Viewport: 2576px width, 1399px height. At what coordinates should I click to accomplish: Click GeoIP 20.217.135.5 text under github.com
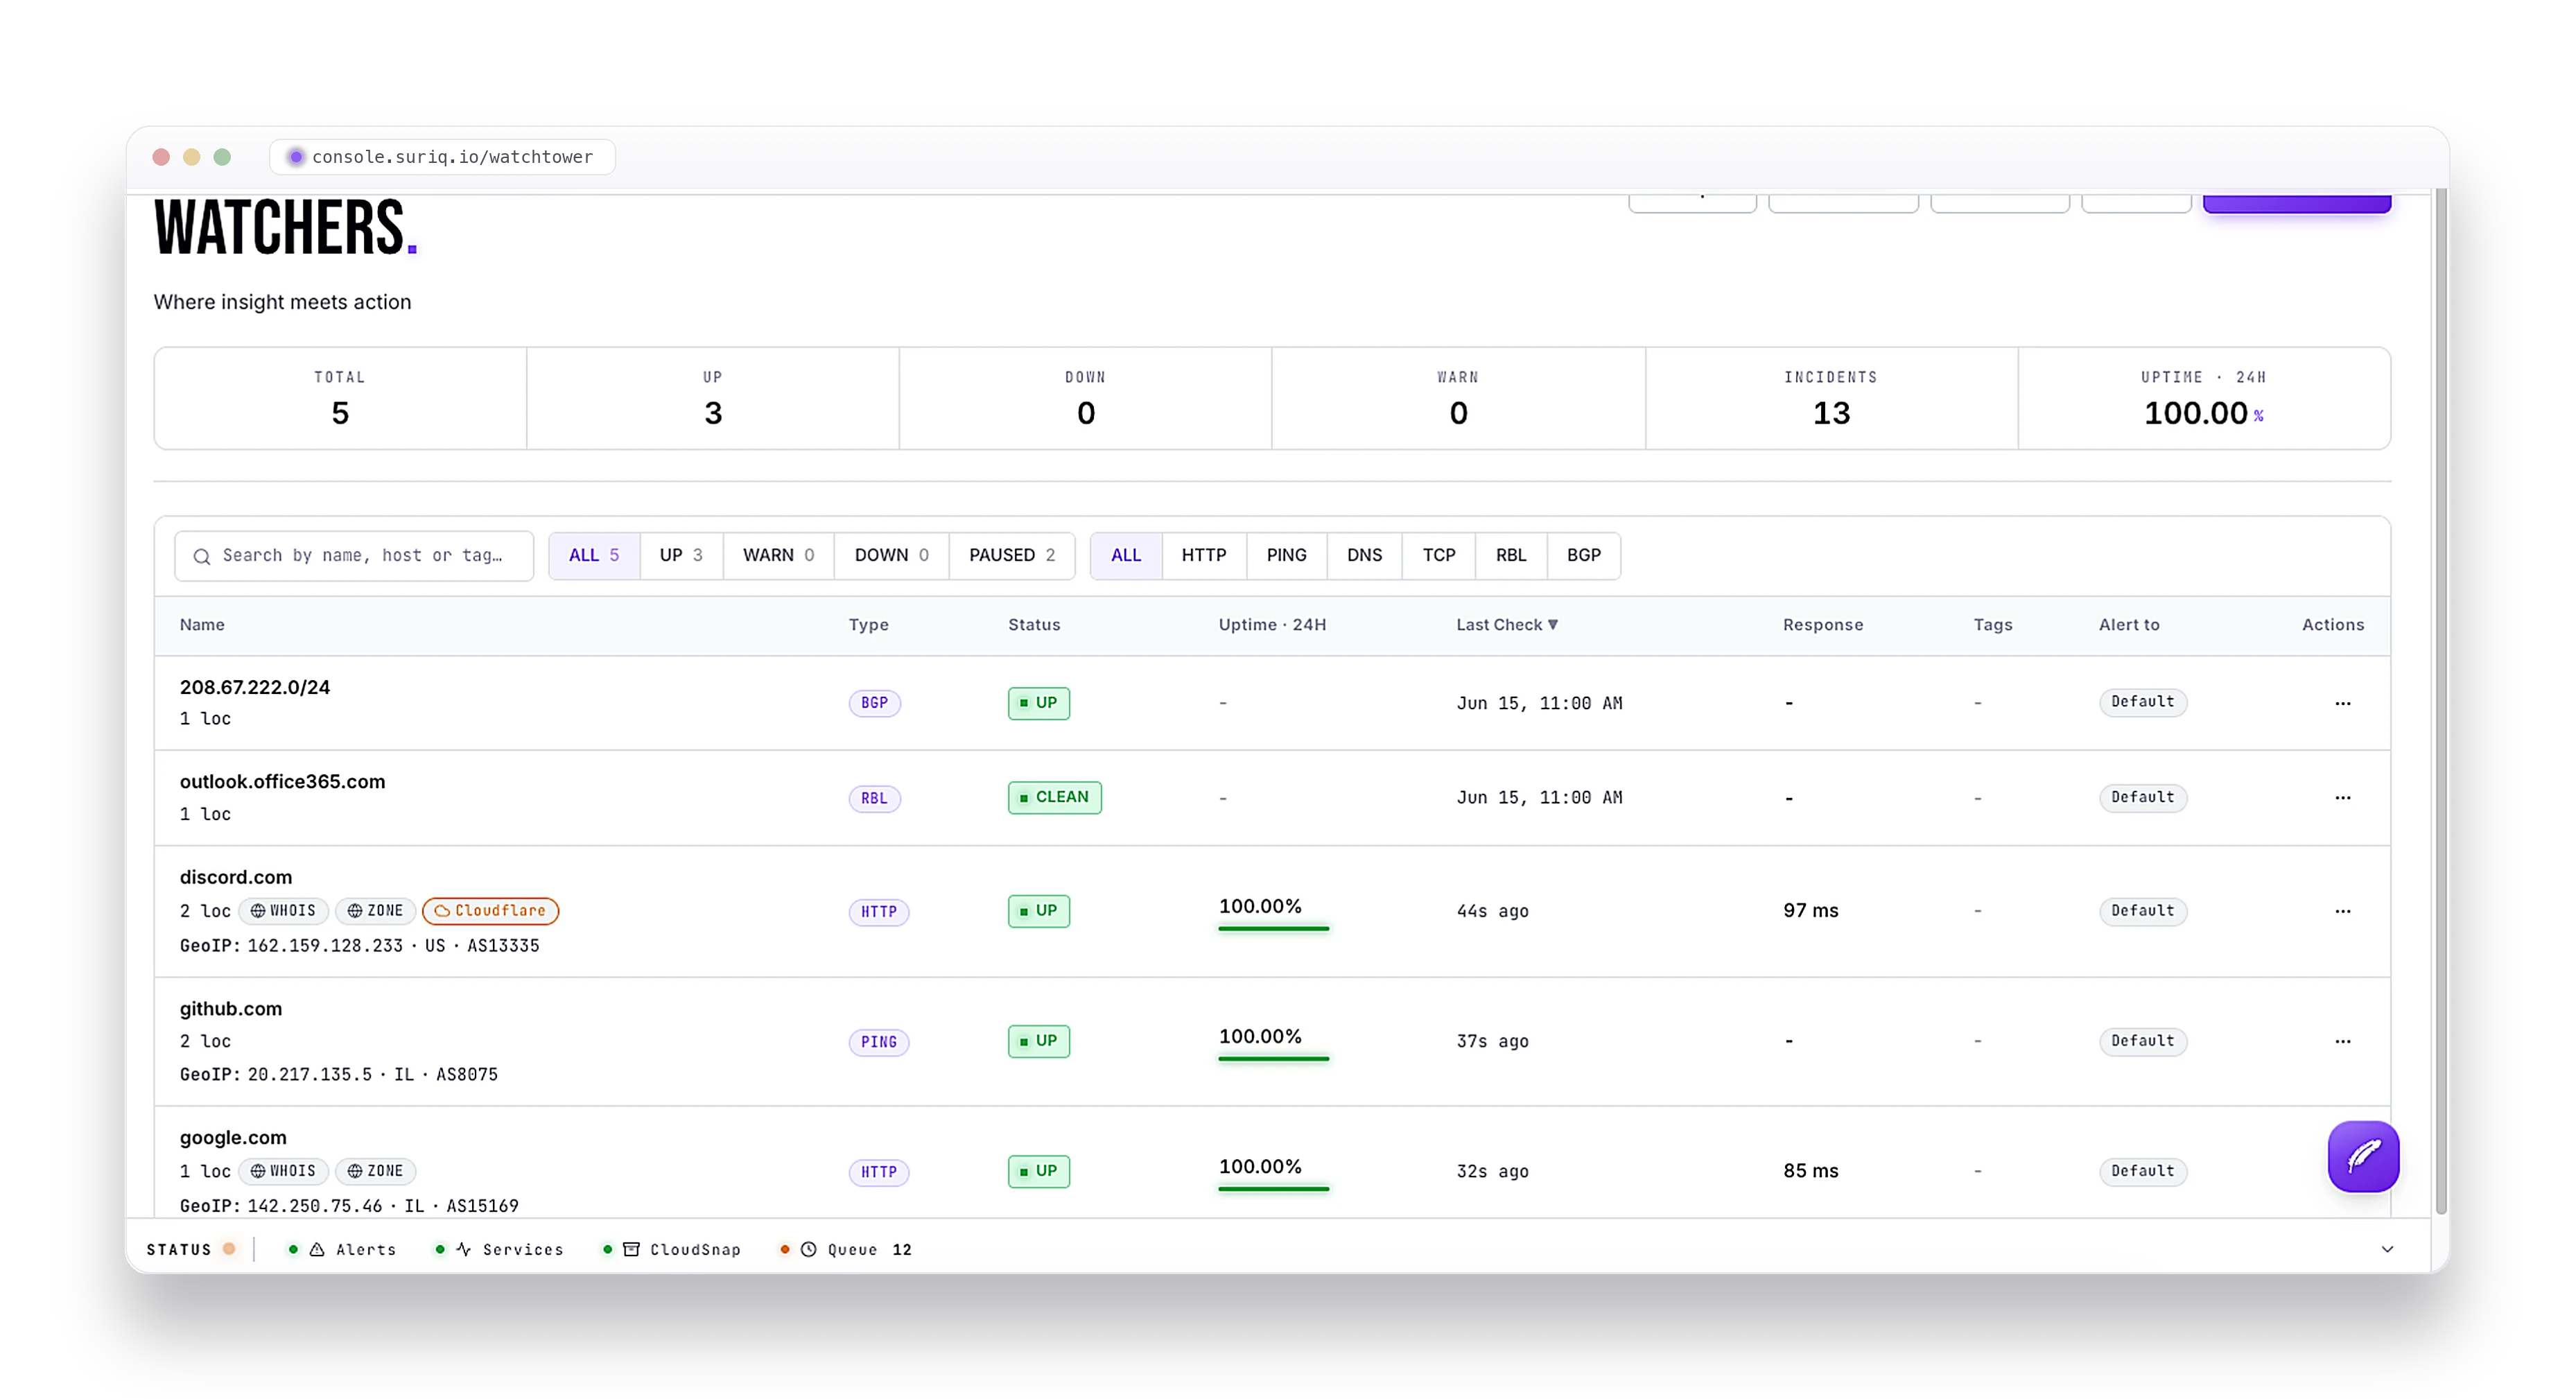point(338,1075)
